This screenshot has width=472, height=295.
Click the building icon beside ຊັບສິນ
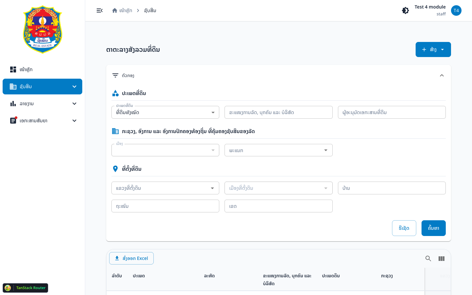coord(13,87)
